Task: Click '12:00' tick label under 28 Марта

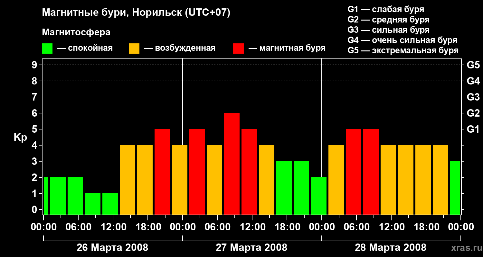Action: click(x=391, y=227)
